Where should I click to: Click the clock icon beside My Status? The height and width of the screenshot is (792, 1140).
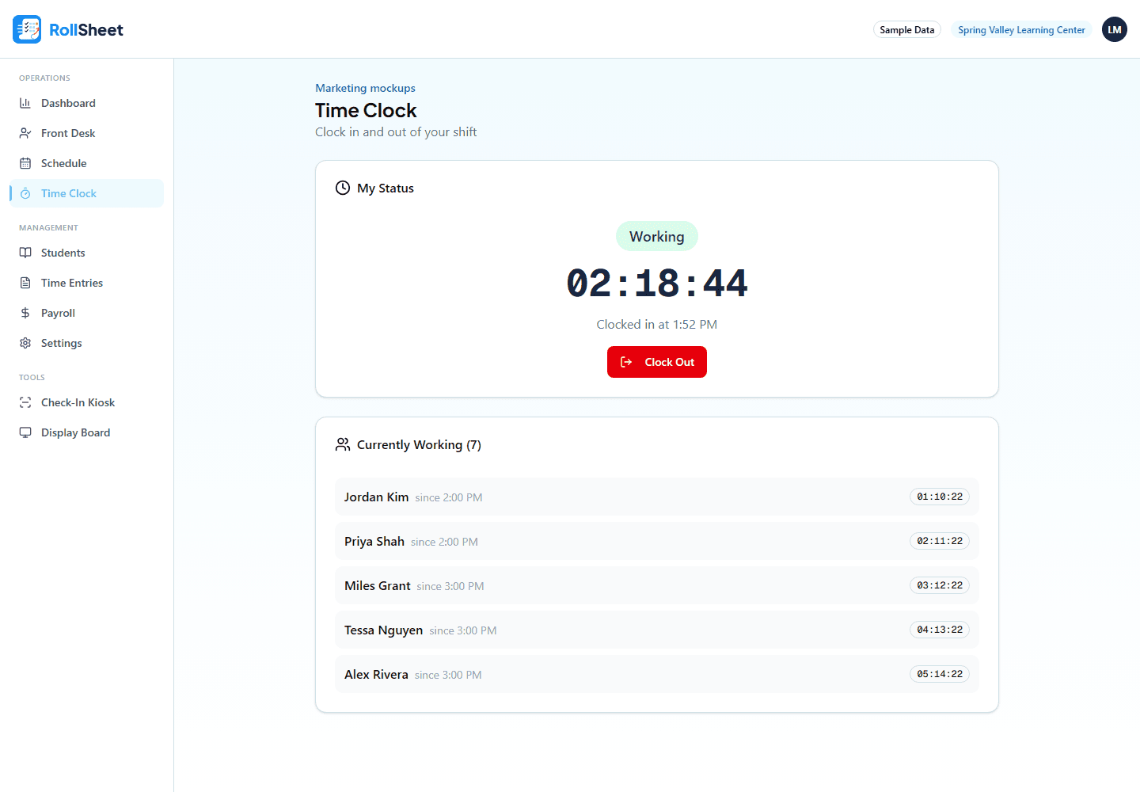pyautogui.click(x=343, y=188)
